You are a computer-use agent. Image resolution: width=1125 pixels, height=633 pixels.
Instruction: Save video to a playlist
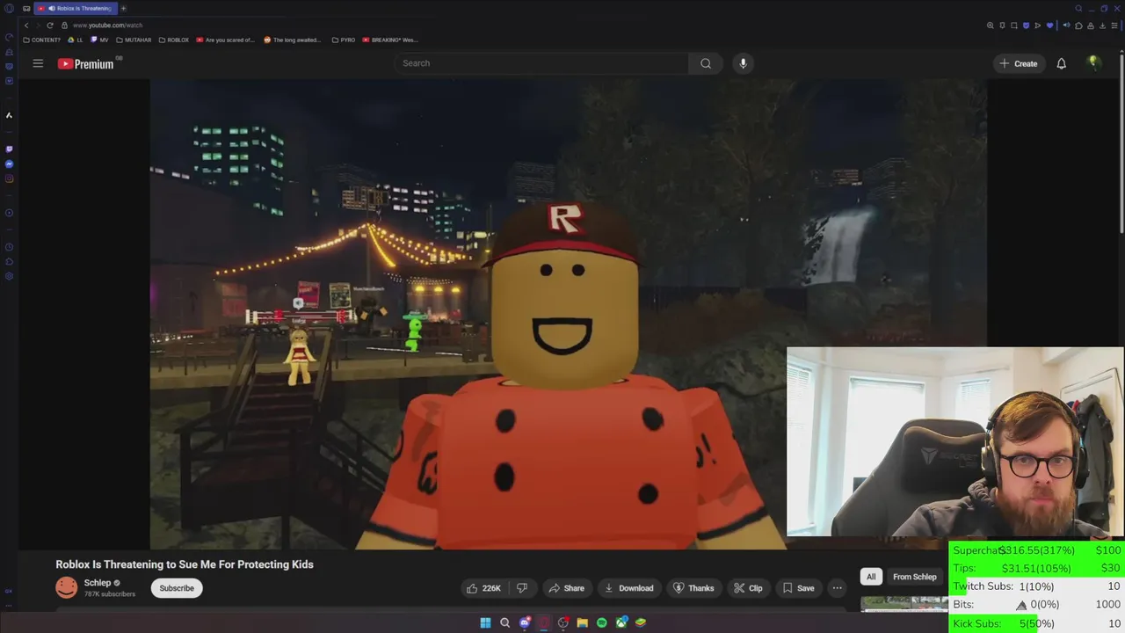tap(799, 588)
